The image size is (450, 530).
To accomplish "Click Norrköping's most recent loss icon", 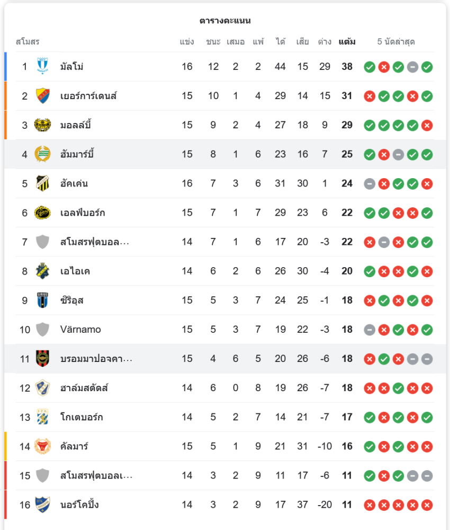I will click(427, 505).
